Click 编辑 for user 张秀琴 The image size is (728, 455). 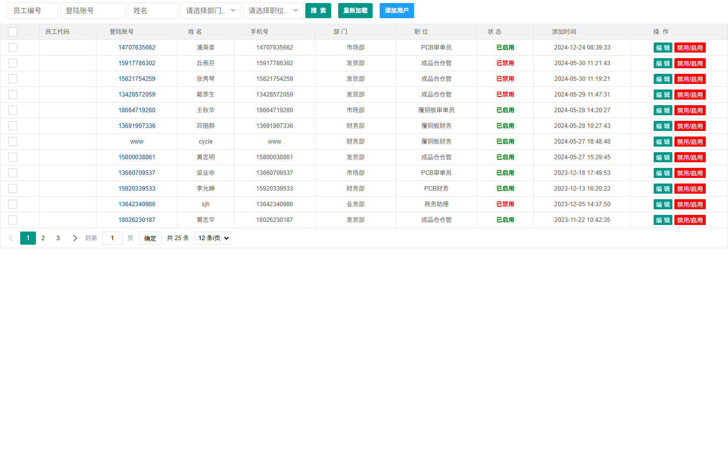click(663, 79)
